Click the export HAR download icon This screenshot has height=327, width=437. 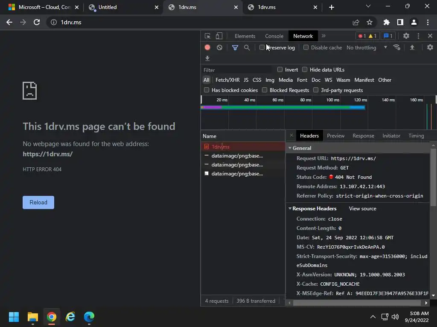click(x=207, y=58)
